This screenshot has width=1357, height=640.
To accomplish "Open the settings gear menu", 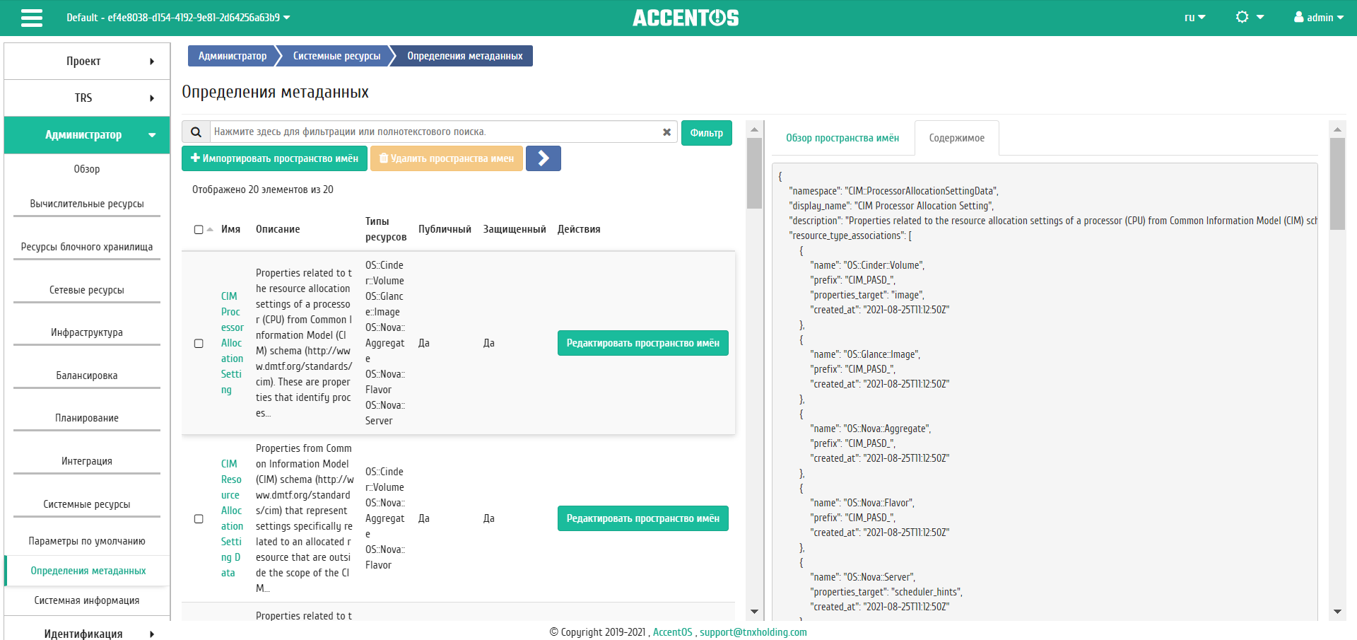I will (1249, 17).
